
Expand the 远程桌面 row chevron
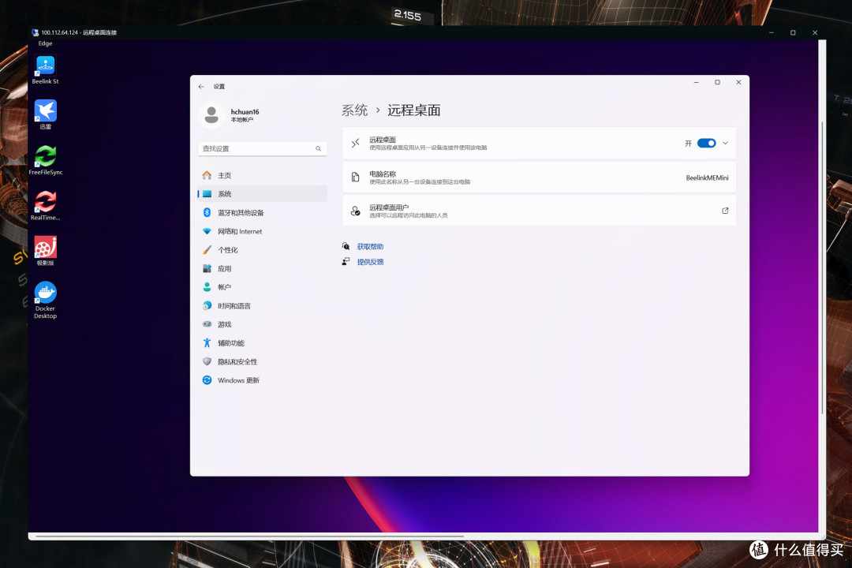[x=726, y=143]
